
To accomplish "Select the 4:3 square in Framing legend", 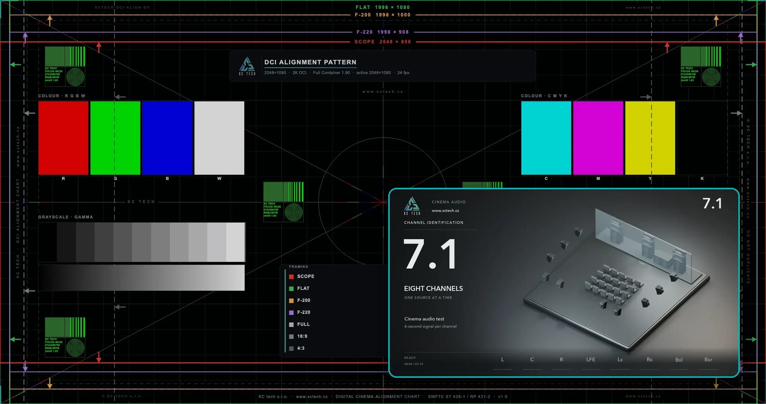I will tap(291, 348).
